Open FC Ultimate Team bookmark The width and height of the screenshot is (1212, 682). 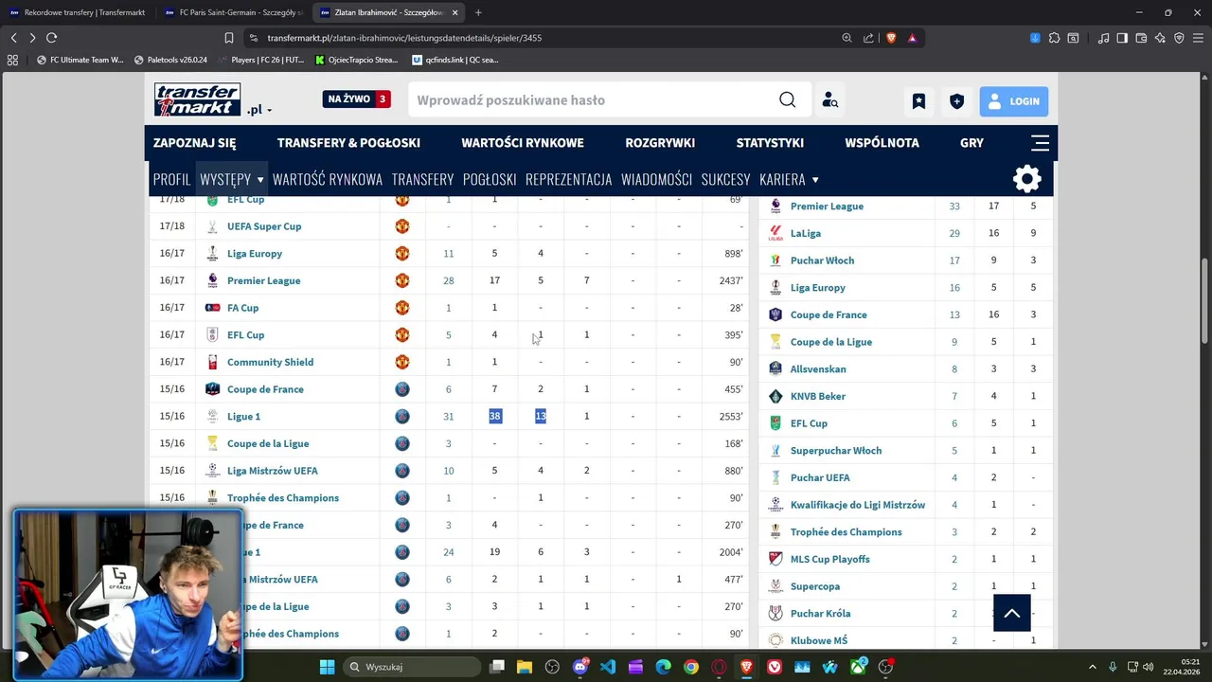point(80,60)
